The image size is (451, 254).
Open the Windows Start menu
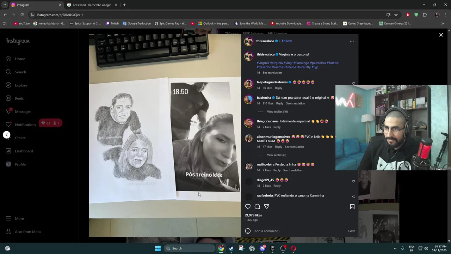point(158,248)
